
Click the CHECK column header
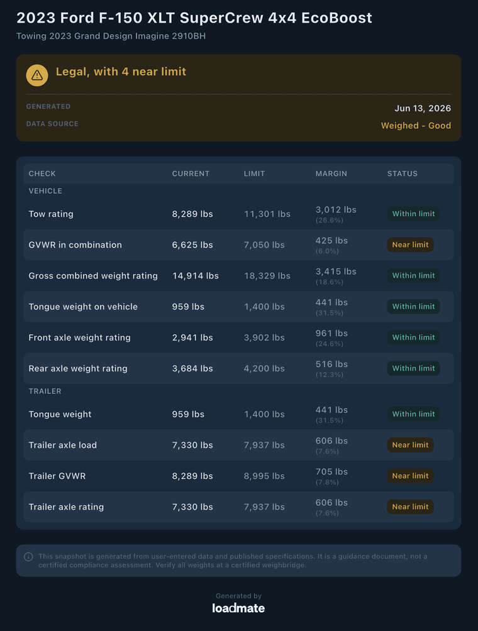[x=42, y=173]
